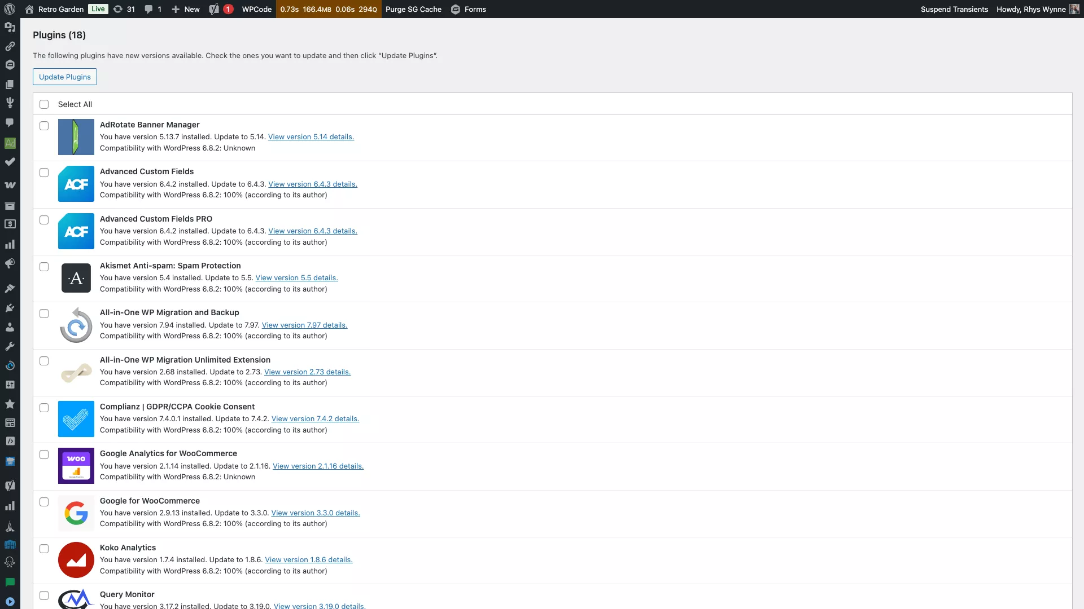Image resolution: width=1084 pixels, height=609 pixels.
Task: Select the chain link icon in the sidebar
Action: pos(10,46)
